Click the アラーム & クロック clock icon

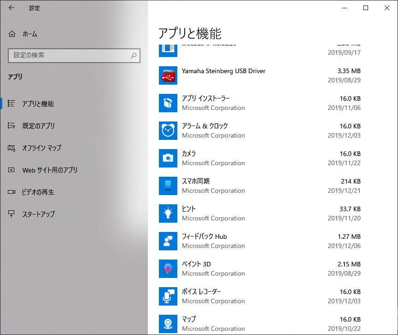168,131
